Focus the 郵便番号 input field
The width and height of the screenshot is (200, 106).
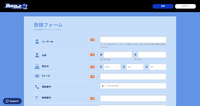point(133,99)
